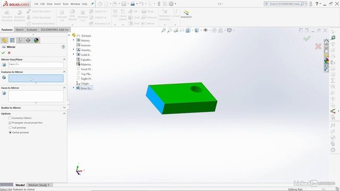Open the Window menu
340x191 pixels.
click(75, 4)
